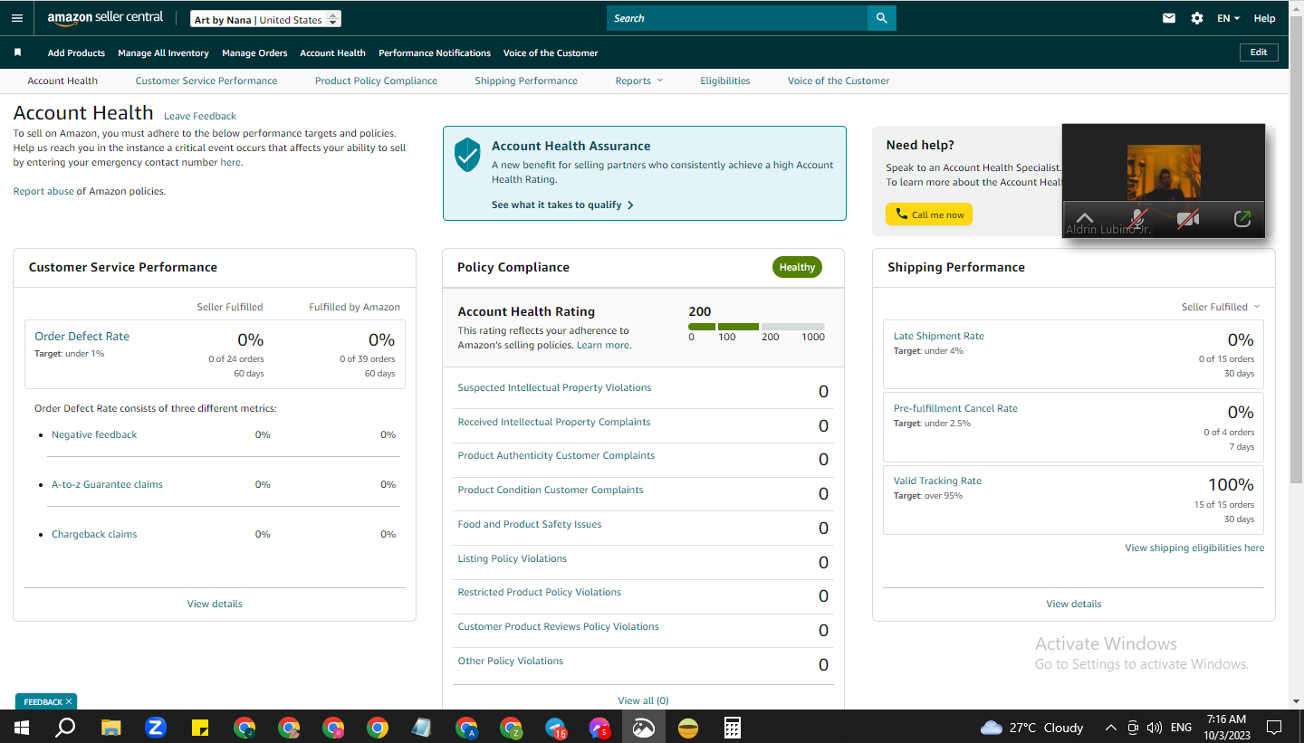This screenshot has width=1304, height=743.
Task: Click the Leave Feedback link
Action: 199,116
